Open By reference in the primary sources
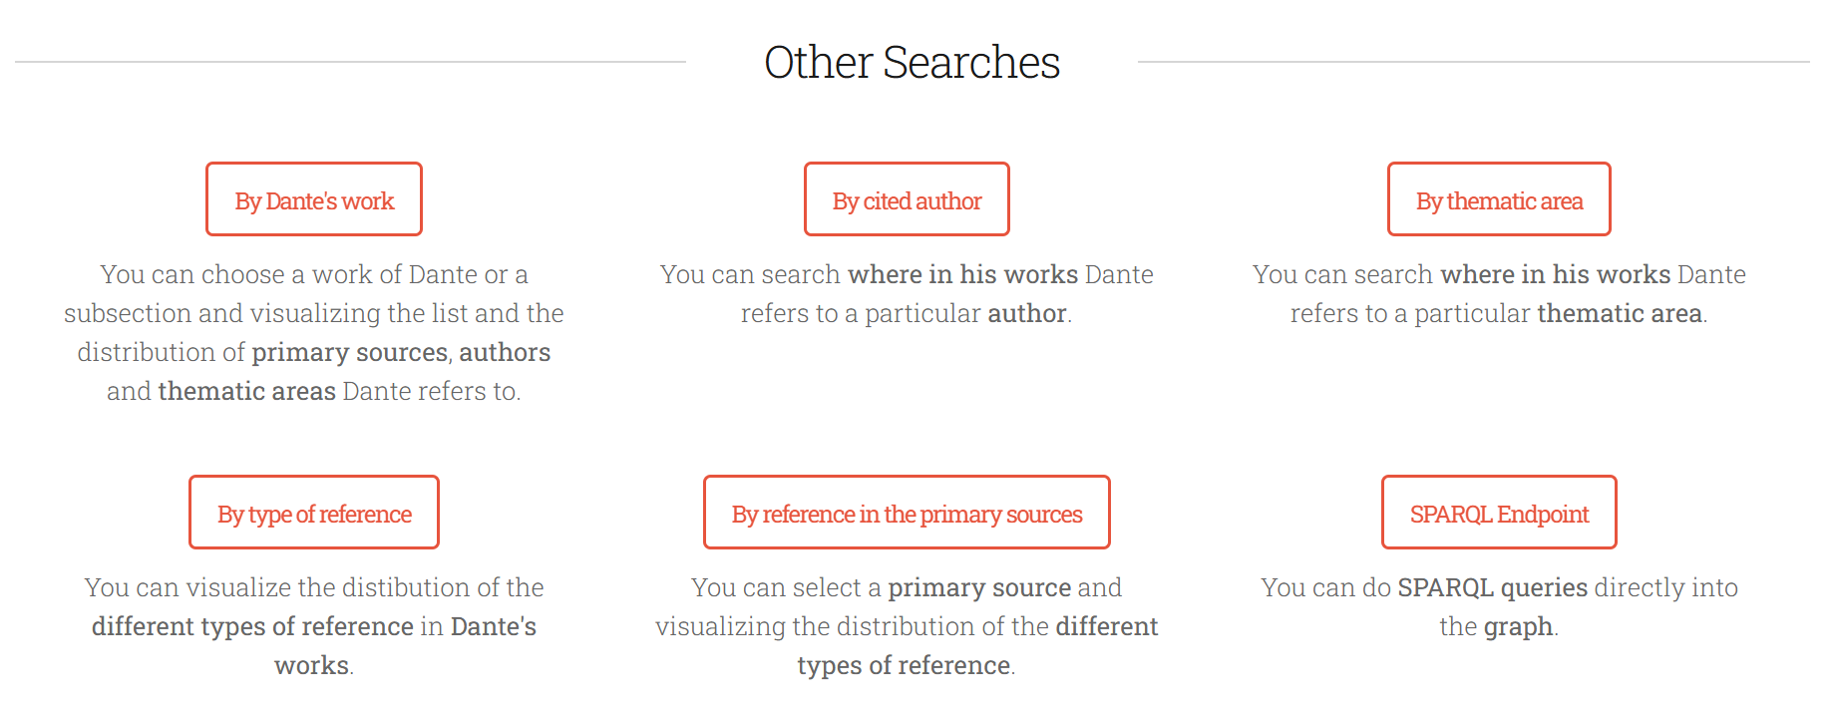 tap(907, 513)
